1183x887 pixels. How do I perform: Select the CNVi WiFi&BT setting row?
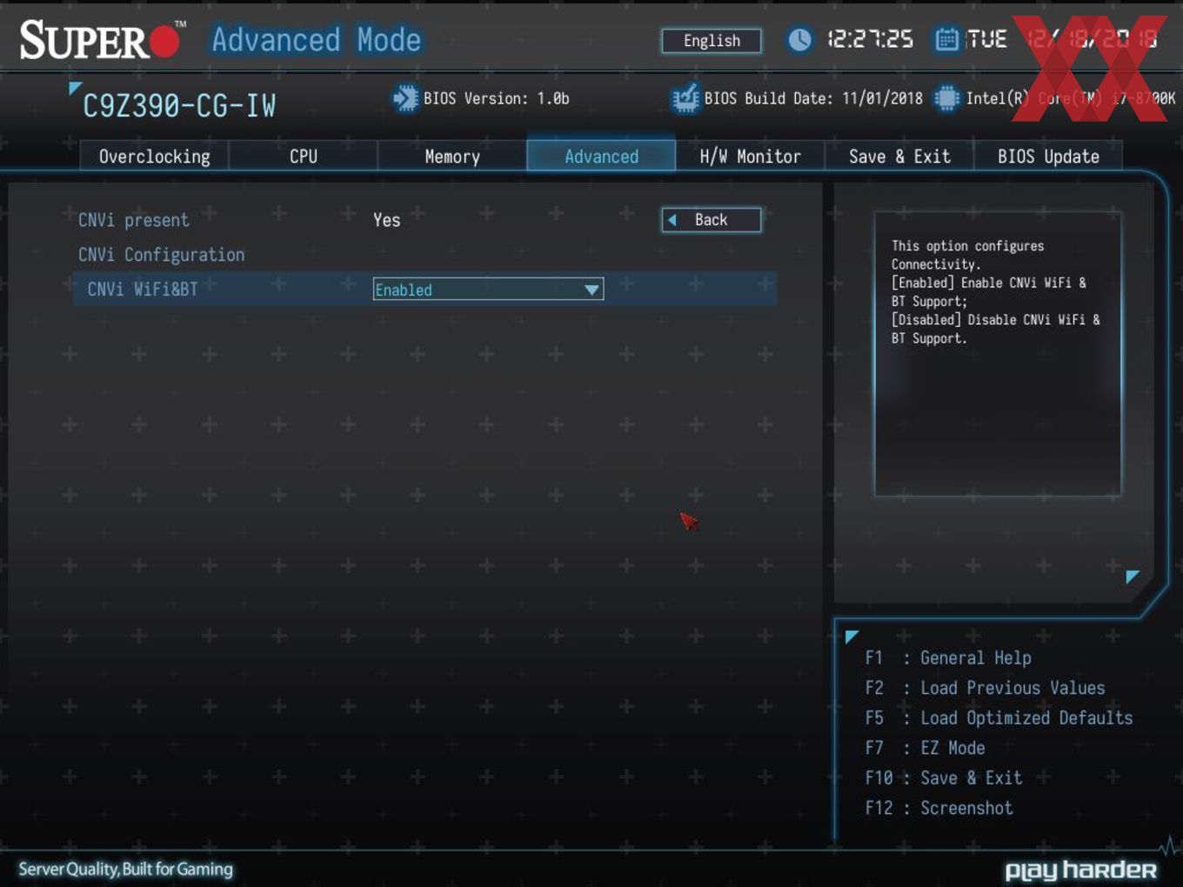425,289
